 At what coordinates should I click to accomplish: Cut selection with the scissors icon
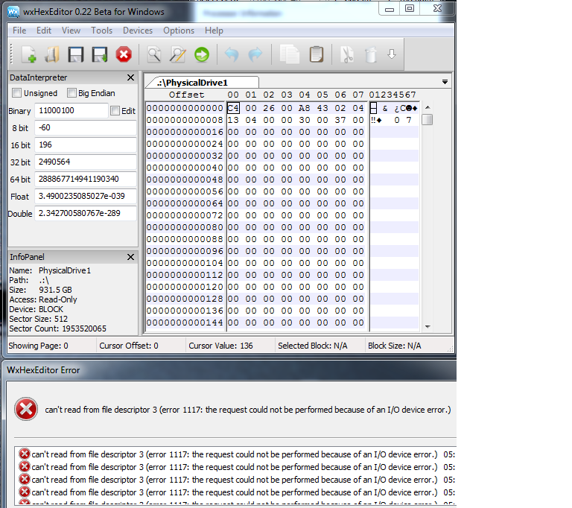pyautogui.click(x=347, y=54)
